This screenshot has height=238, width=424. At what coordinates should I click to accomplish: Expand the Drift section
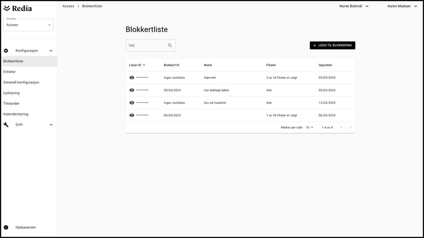click(51, 125)
